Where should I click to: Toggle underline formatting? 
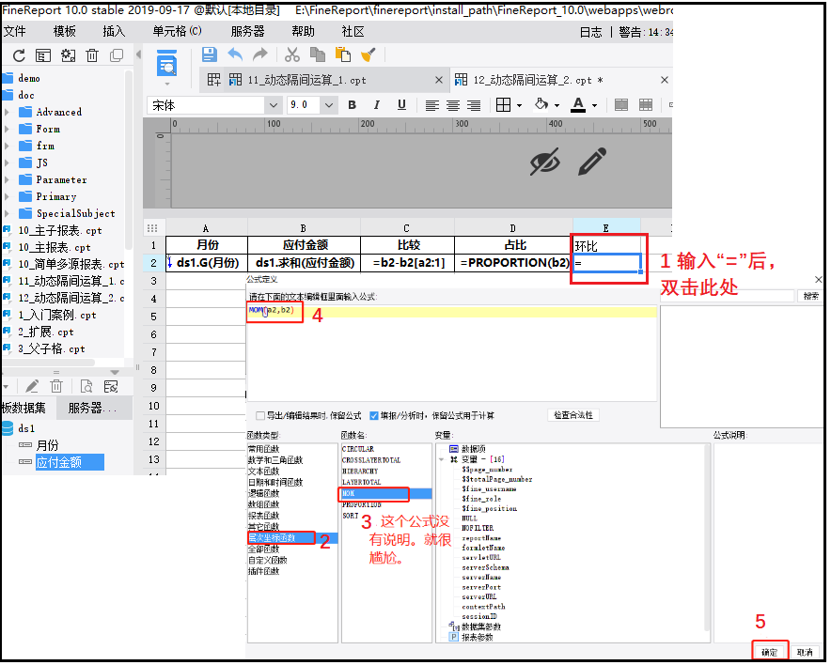click(401, 105)
